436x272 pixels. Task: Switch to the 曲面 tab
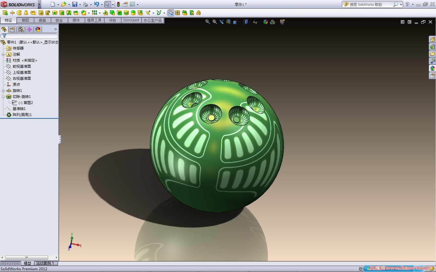coord(42,20)
